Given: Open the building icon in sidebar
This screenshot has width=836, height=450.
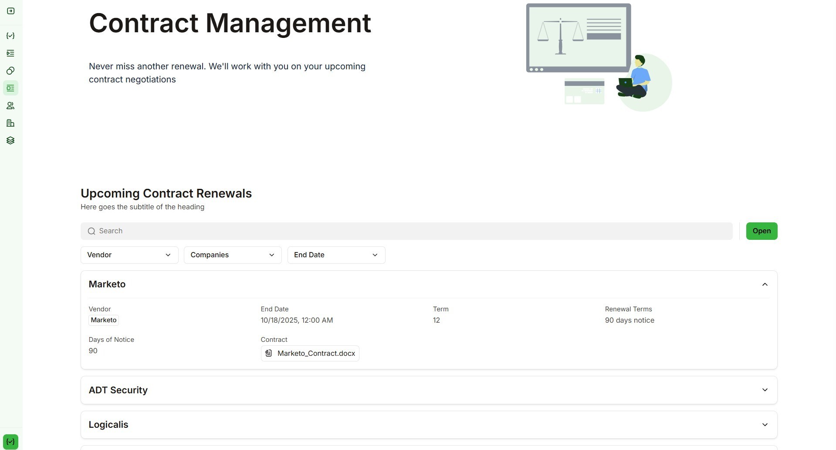Looking at the screenshot, I should coord(11,123).
